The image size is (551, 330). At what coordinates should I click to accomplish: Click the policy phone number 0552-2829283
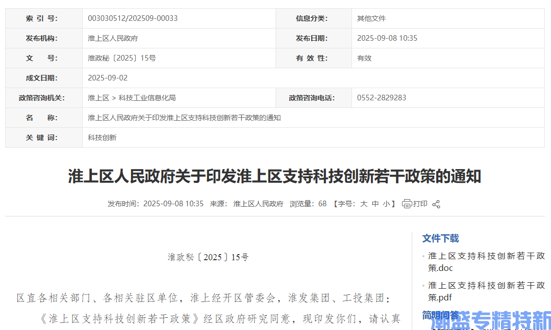pos(381,98)
